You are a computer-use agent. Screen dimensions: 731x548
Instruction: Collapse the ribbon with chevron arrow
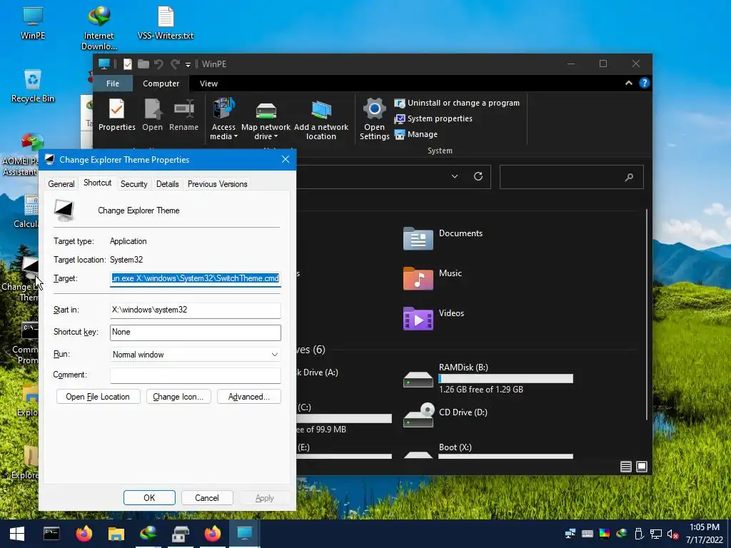[628, 83]
